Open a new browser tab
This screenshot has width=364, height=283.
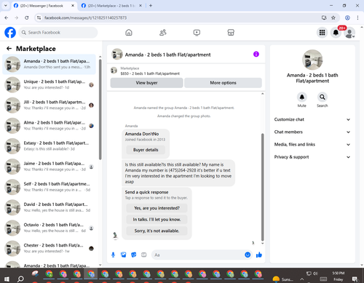pos(151,6)
